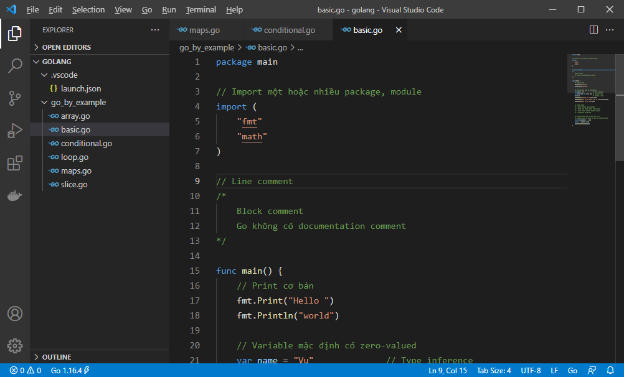Open the notifications bell in status bar
Viewport: 624px width, 377px height.
pyautogui.click(x=611, y=370)
